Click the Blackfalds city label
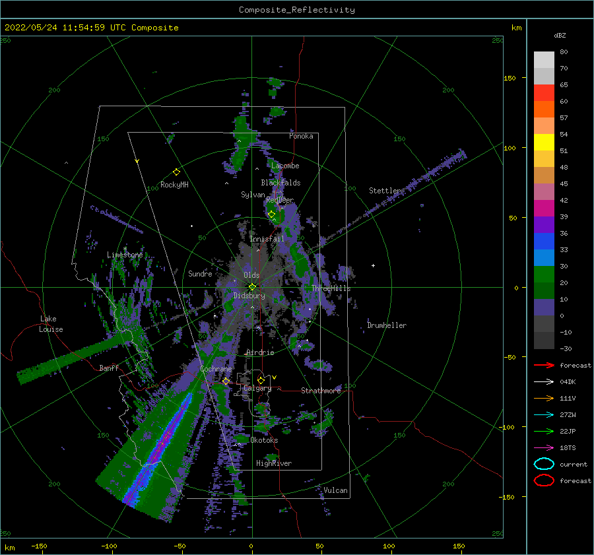594x555 pixels. click(280, 183)
